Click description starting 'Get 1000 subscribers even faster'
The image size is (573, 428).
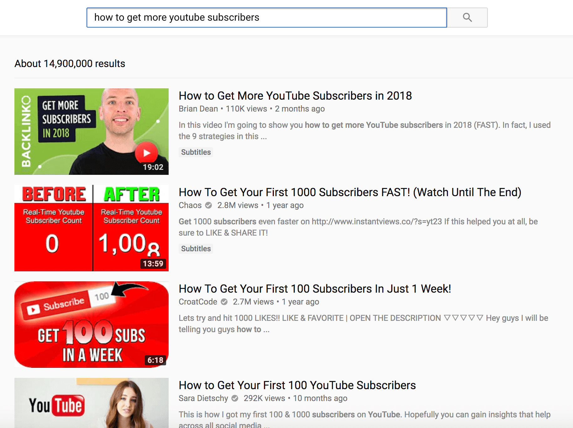coord(358,227)
